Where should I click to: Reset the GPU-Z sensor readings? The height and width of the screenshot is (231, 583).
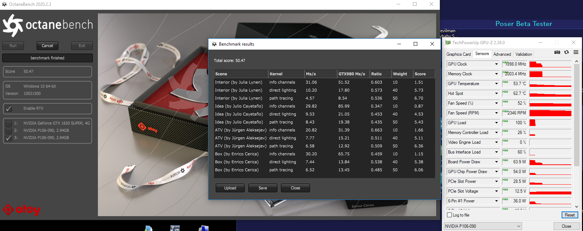pyautogui.click(x=570, y=215)
